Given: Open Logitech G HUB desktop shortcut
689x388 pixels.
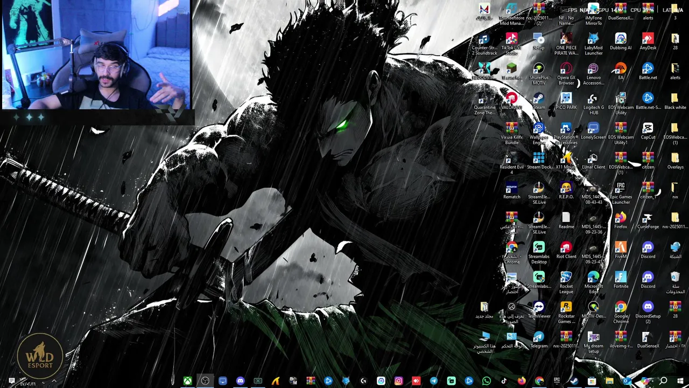Looking at the screenshot, I should tap(593, 103).
